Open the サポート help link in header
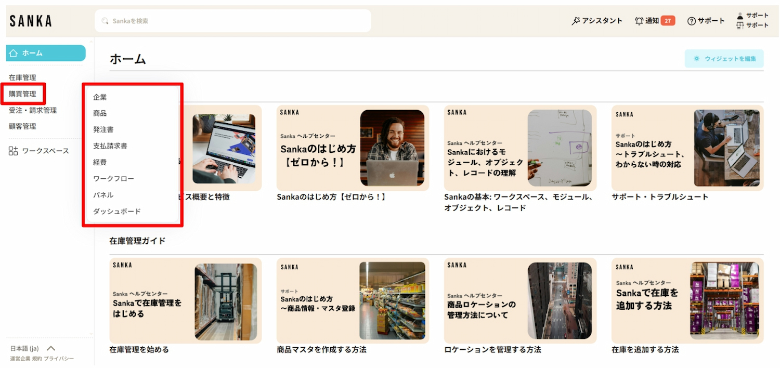780x368 pixels. 706,21
